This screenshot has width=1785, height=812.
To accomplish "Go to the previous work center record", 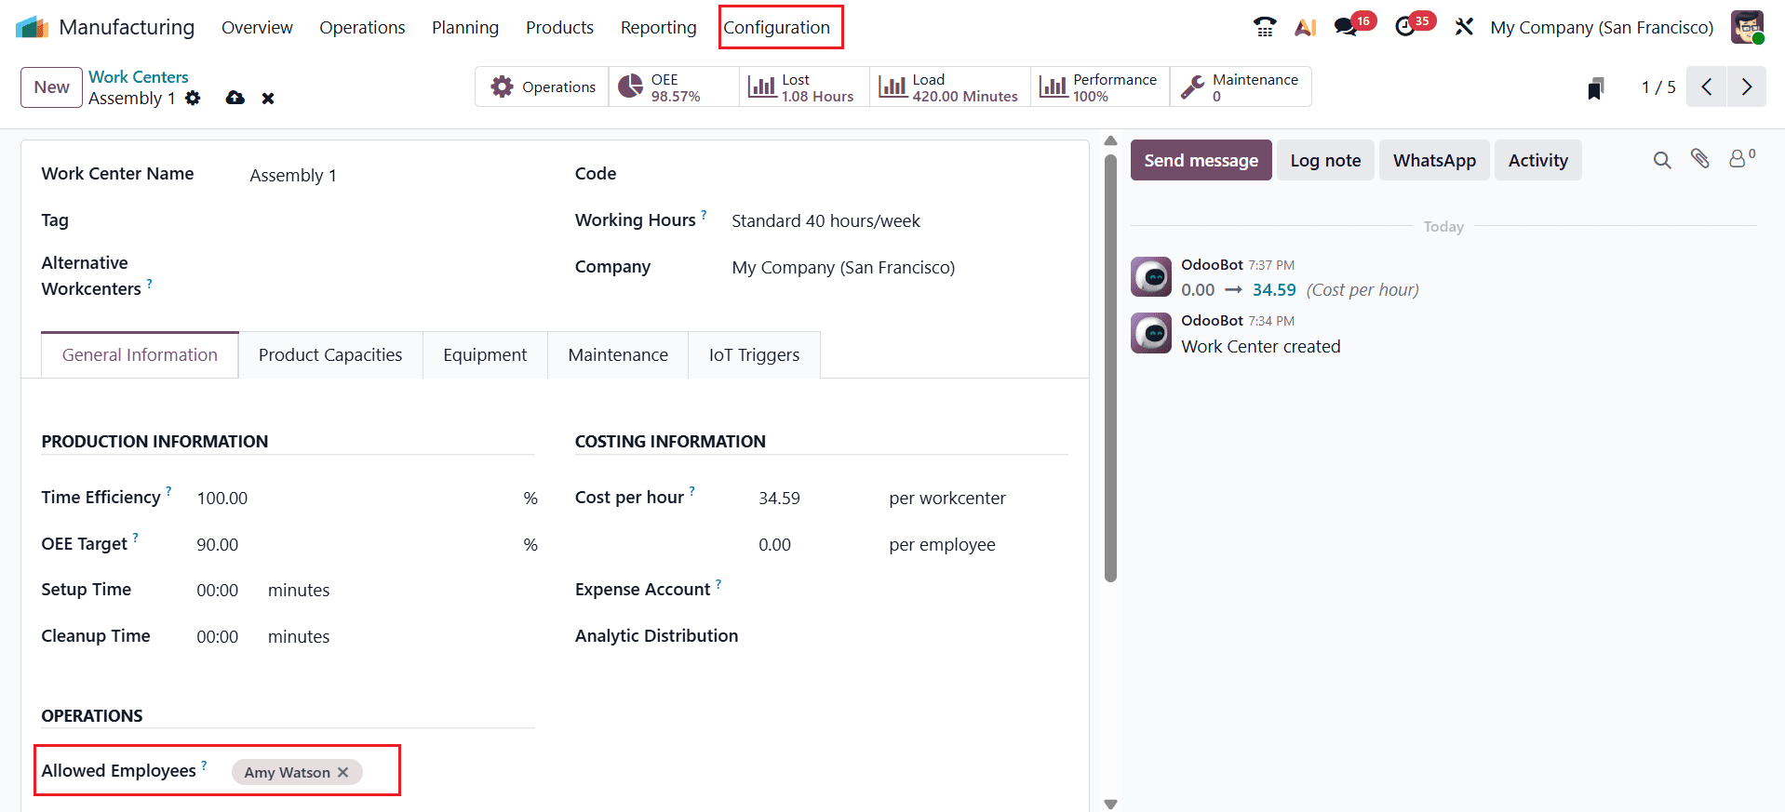I will coord(1707,87).
